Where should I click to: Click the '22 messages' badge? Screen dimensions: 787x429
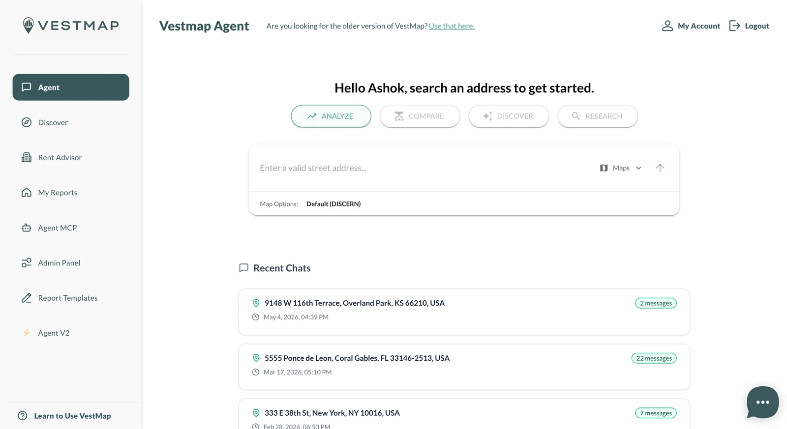[x=654, y=358]
